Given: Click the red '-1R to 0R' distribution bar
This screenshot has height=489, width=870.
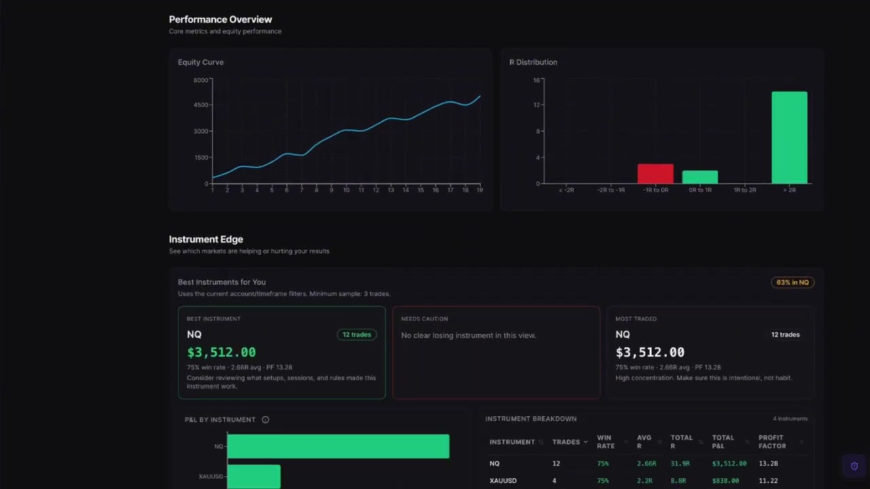Looking at the screenshot, I should tap(655, 174).
